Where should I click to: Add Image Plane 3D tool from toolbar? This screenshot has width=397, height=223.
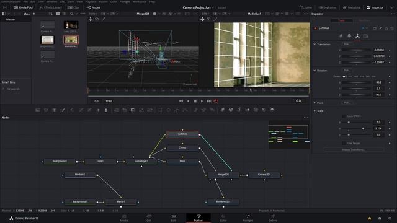(222, 110)
